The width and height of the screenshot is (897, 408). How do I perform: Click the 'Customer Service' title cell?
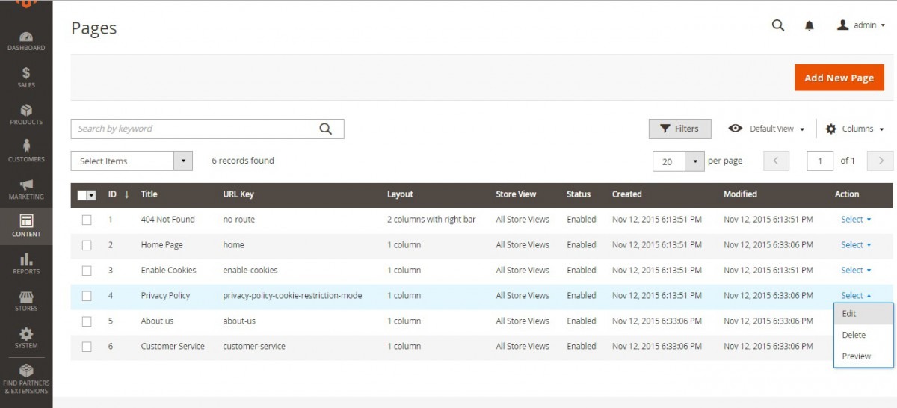173,347
